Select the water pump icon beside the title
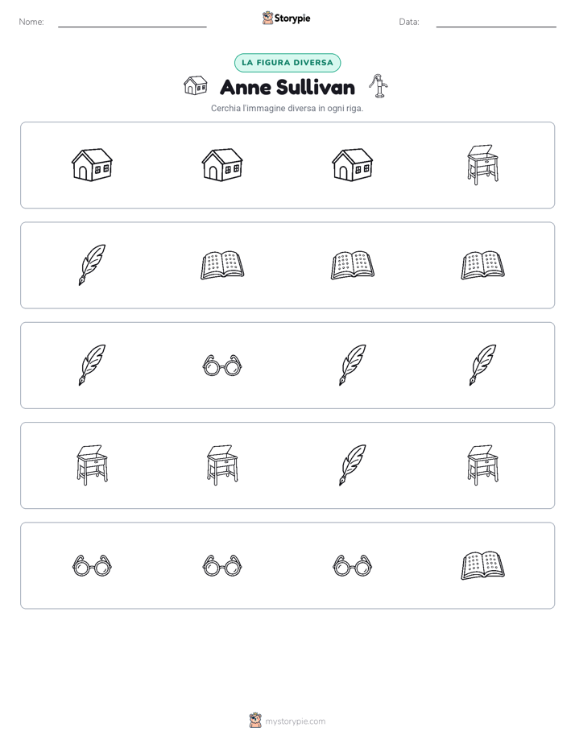Viewport: 575px width, 744px height. click(379, 86)
